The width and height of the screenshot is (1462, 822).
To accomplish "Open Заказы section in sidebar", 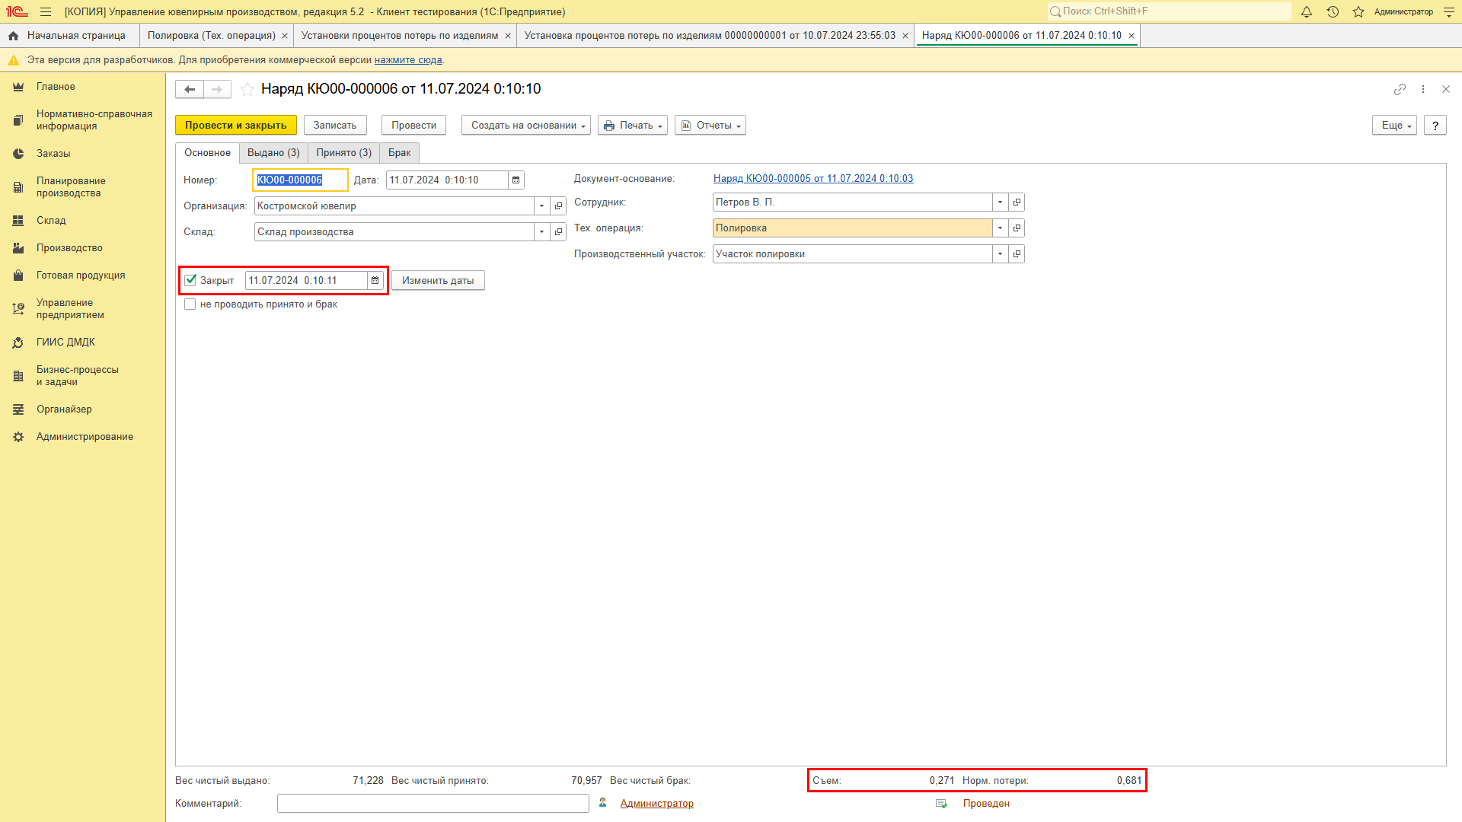I will point(53,154).
